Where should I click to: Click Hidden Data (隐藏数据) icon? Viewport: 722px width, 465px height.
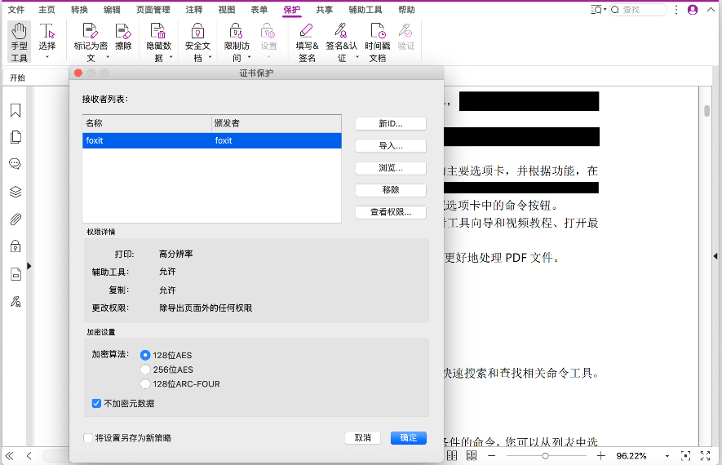click(x=158, y=31)
